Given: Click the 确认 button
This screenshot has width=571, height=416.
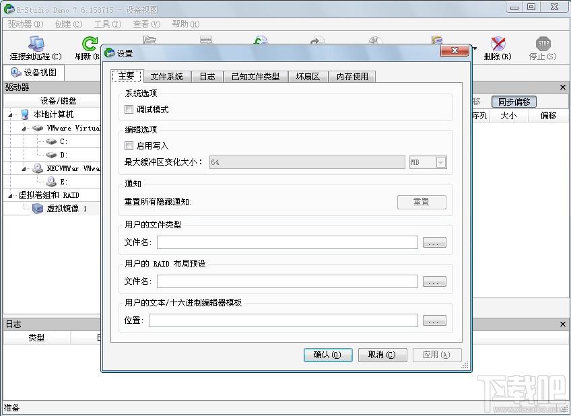Looking at the screenshot, I should point(328,355).
